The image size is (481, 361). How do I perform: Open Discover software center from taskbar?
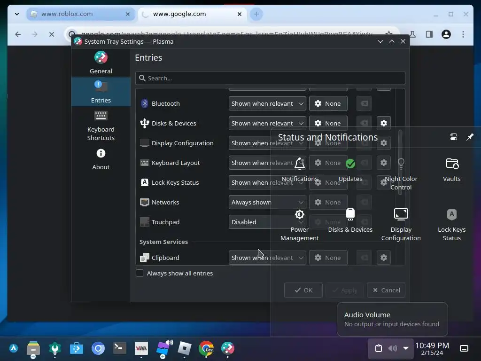[77, 348]
